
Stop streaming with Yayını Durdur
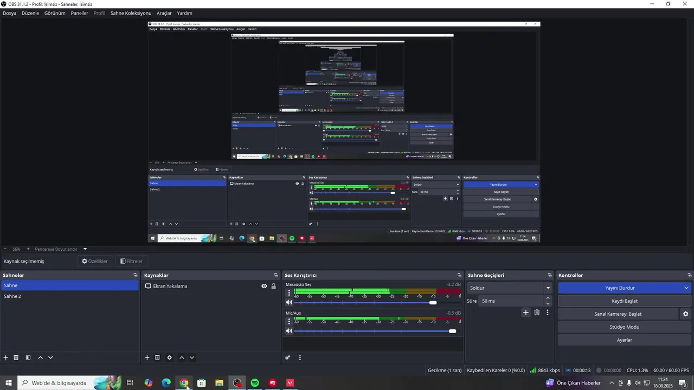point(620,288)
